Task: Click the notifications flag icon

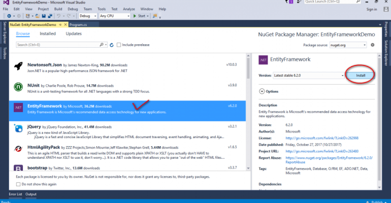Action: (286, 2)
